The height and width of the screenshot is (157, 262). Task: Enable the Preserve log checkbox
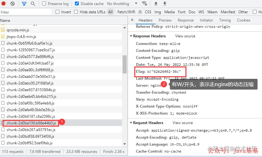point(44,3)
